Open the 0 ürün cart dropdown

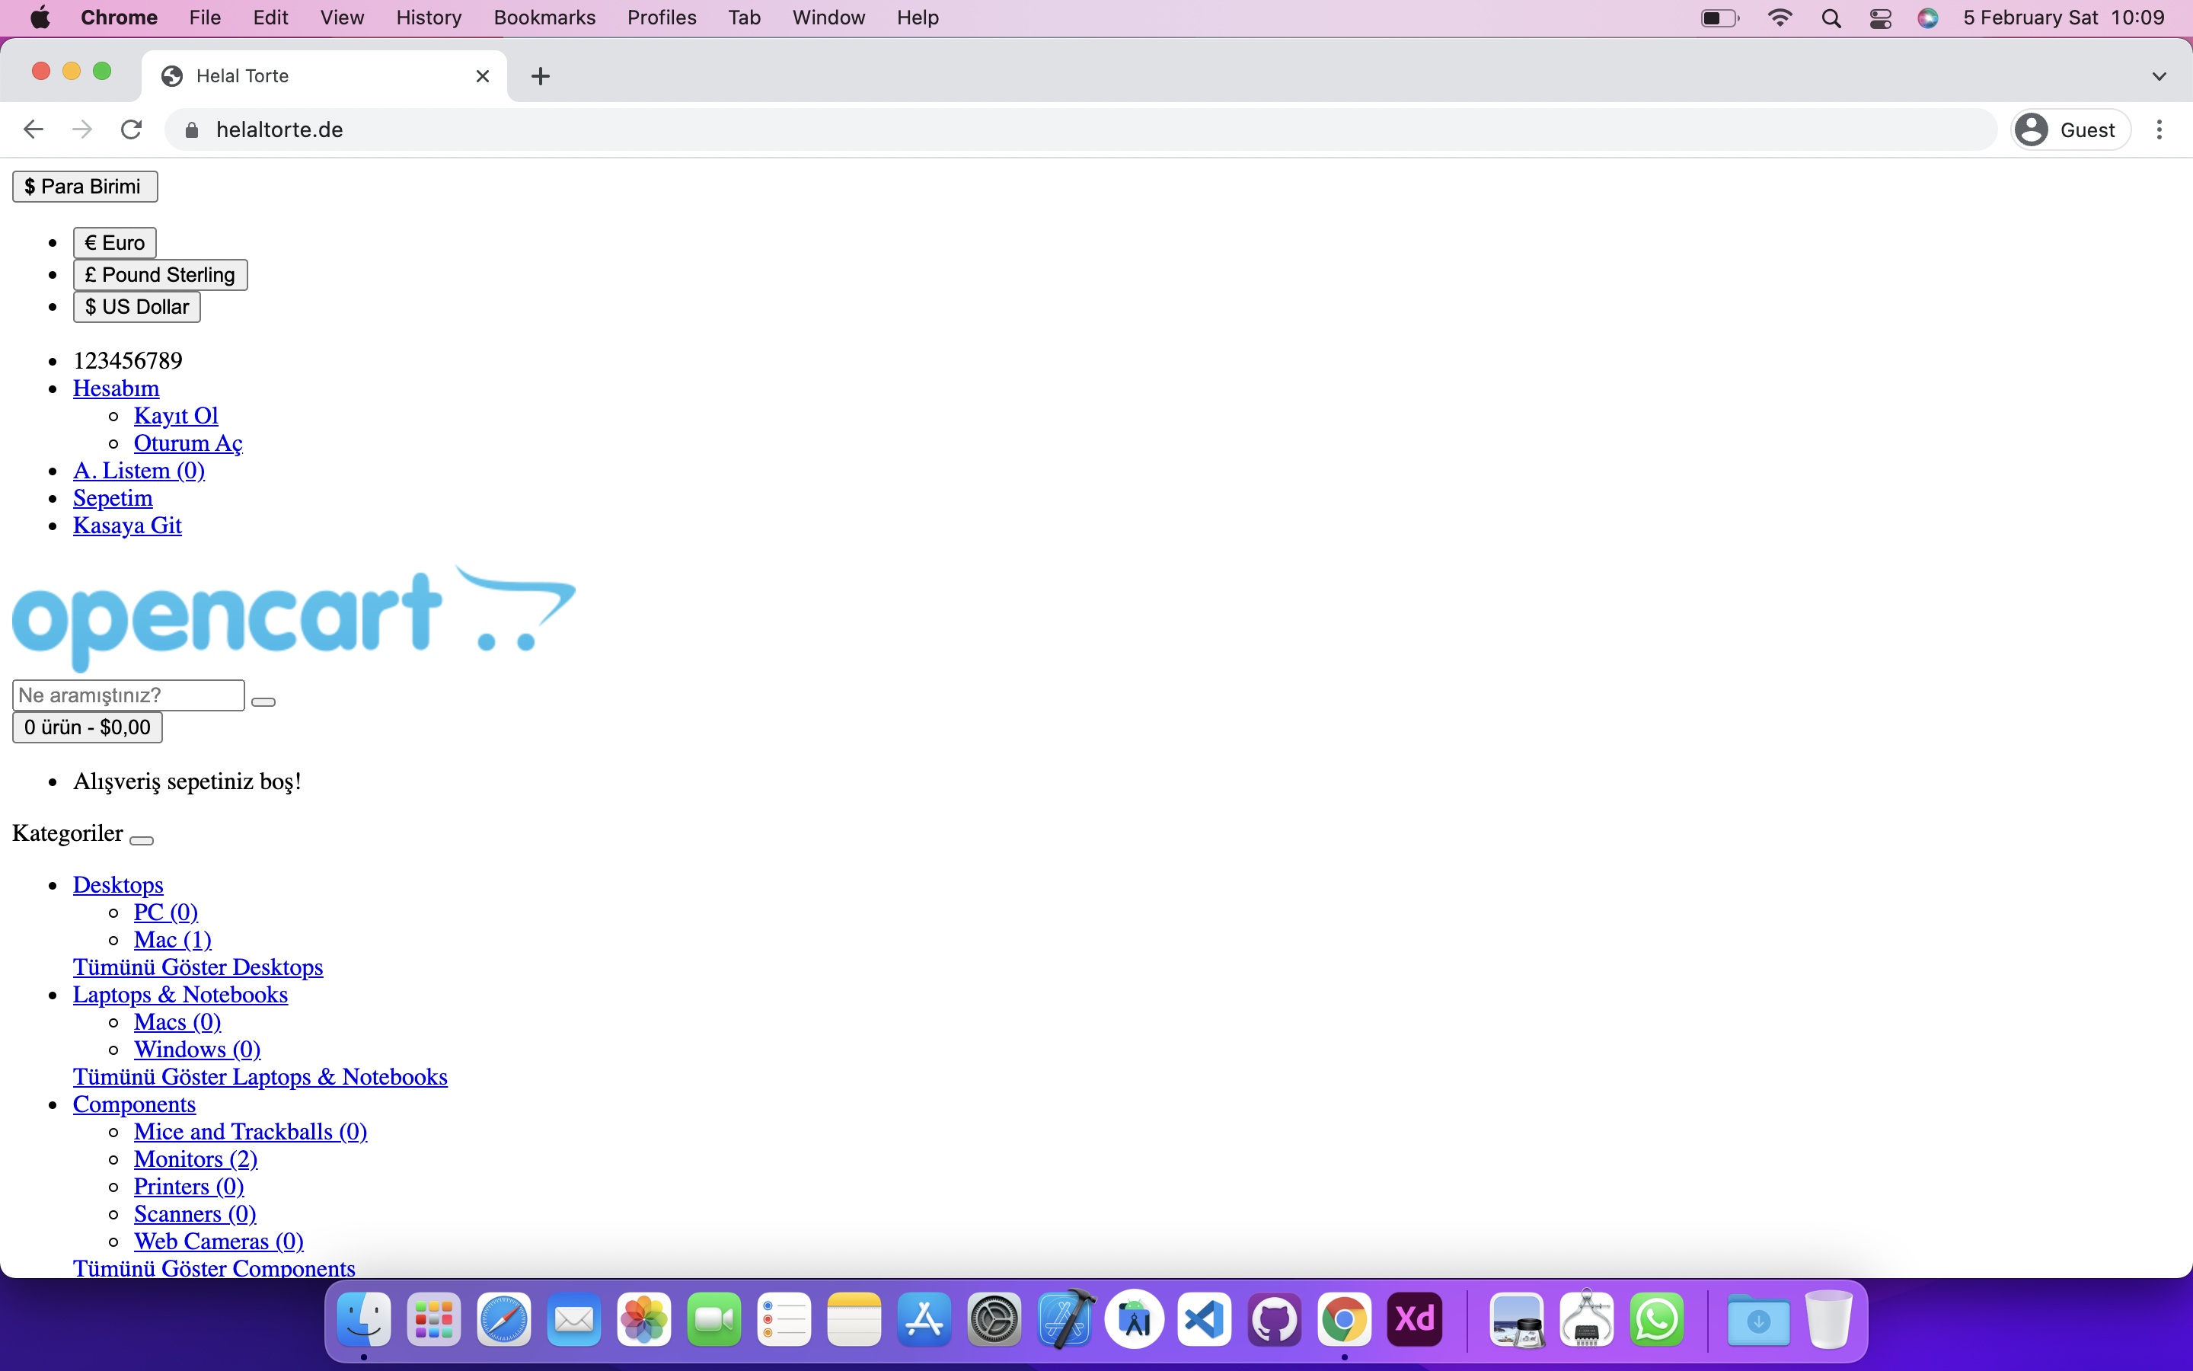(87, 727)
